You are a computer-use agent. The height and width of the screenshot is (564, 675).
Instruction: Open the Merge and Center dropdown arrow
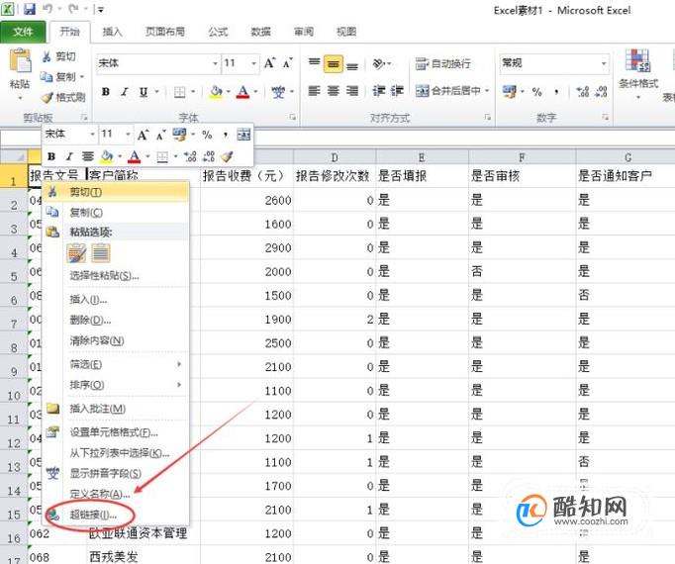coord(487,90)
